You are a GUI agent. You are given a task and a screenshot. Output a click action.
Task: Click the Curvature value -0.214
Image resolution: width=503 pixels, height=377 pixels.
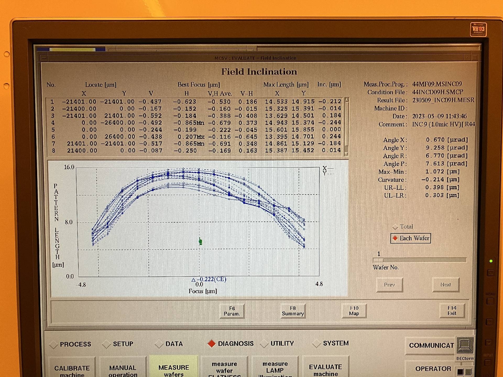click(433, 180)
